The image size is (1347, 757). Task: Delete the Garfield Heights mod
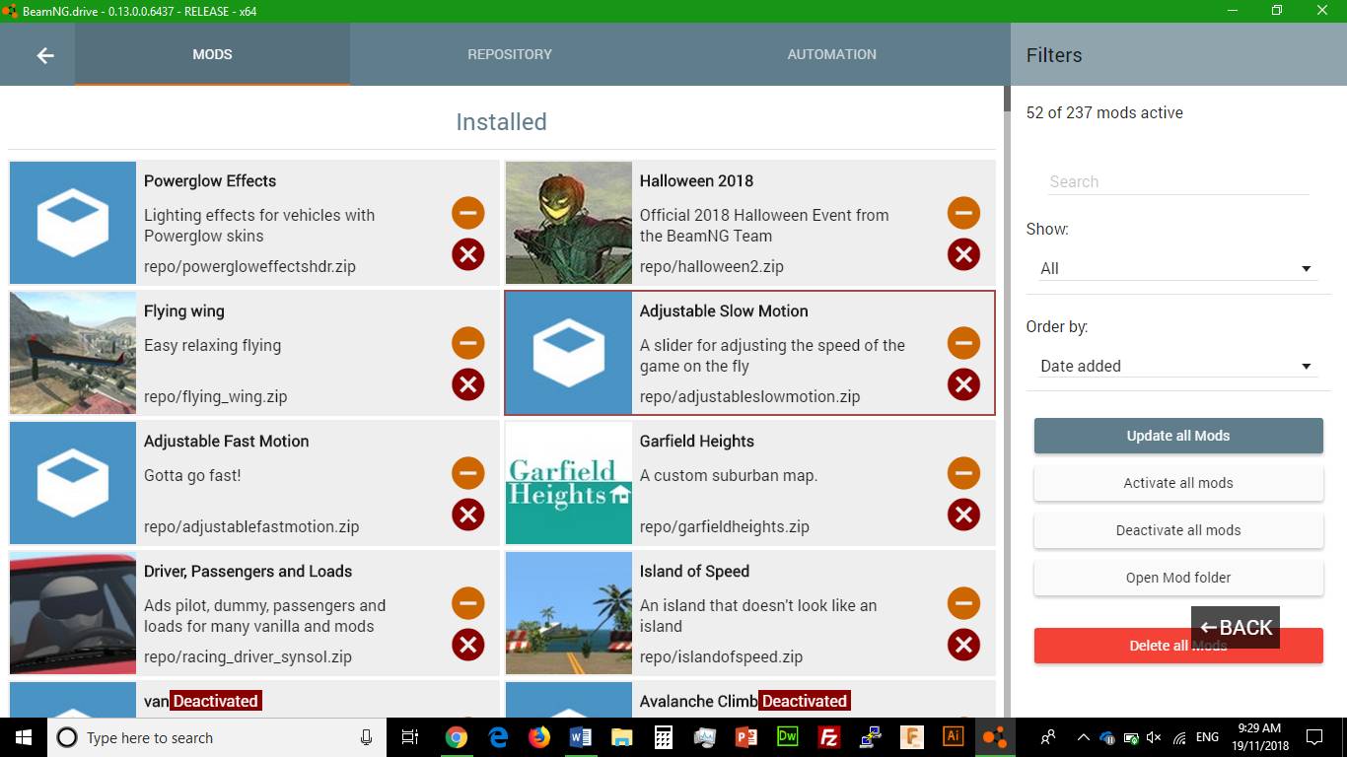pos(963,515)
